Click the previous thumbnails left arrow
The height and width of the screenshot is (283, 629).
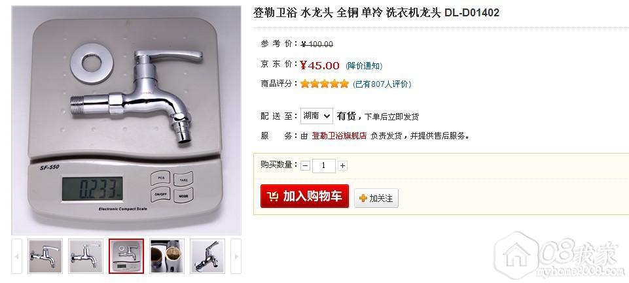[x=16, y=256]
